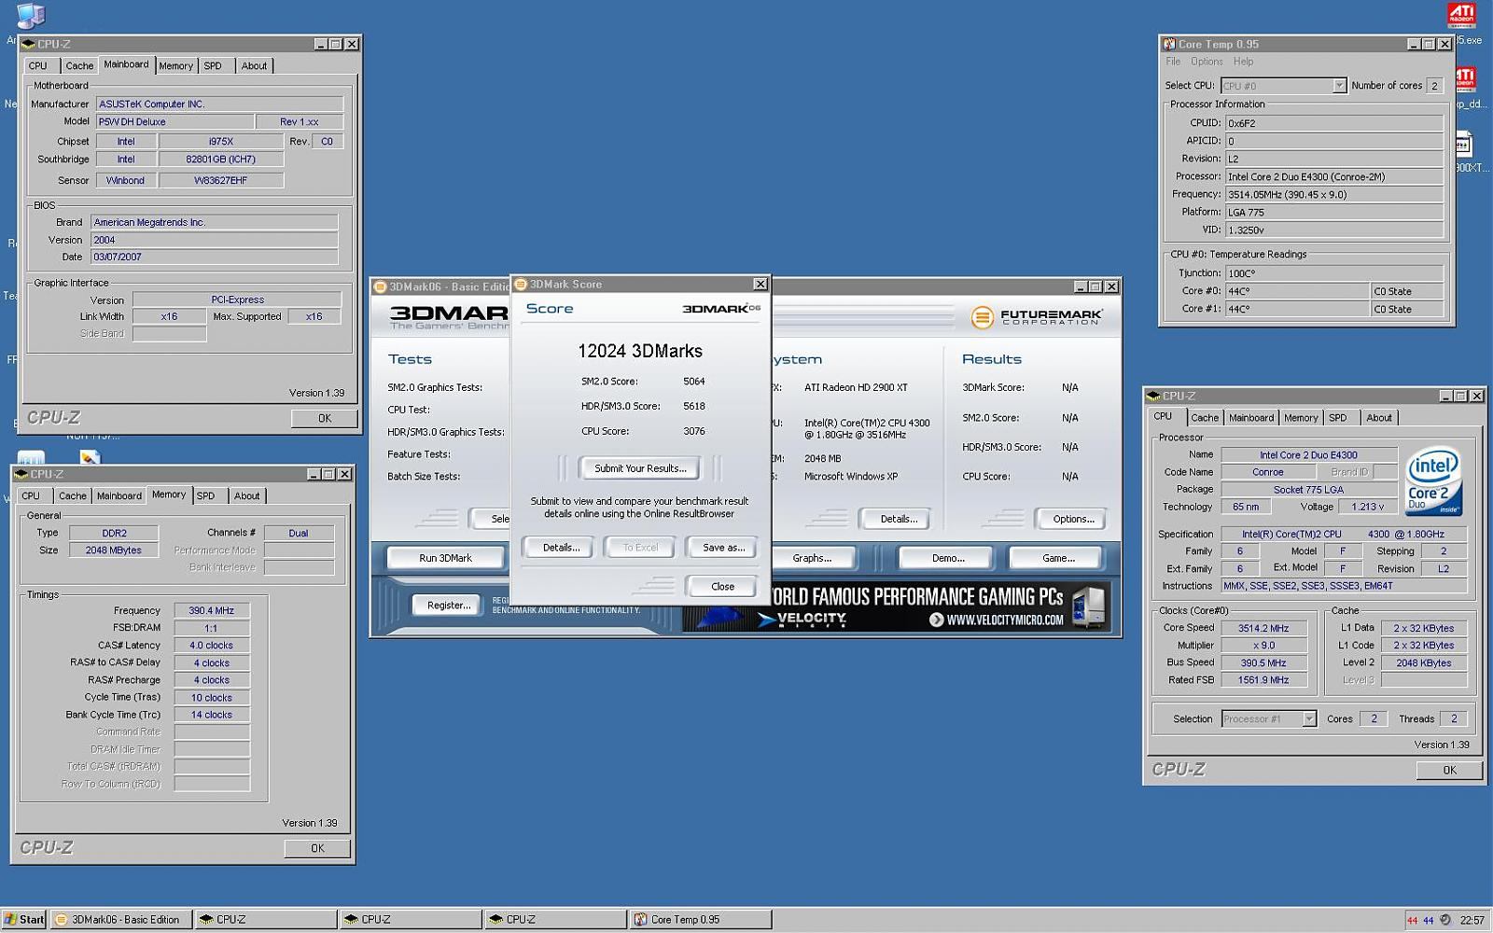Click the system tray clock showing 22:57
The width and height of the screenshot is (1493, 933).
(x=1472, y=920)
